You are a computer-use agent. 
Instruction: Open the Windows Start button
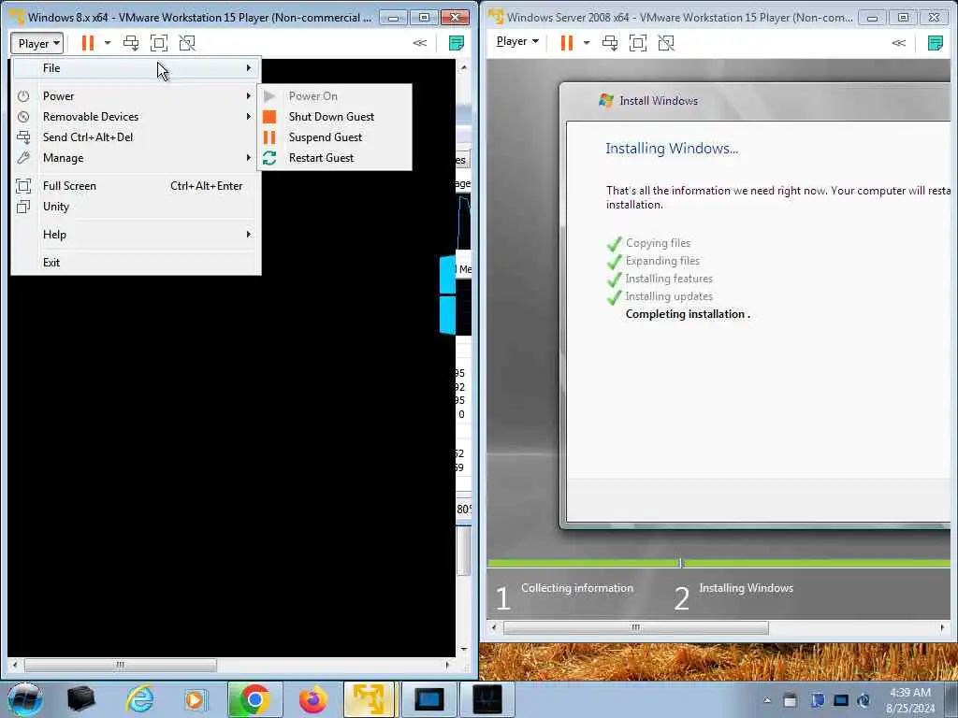coord(25,699)
